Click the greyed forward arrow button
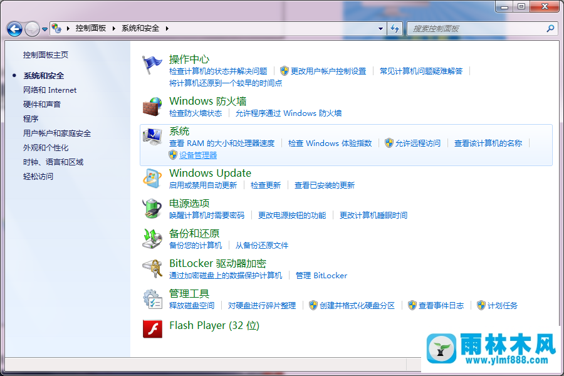The image size is (564, 376). point(32,29)
